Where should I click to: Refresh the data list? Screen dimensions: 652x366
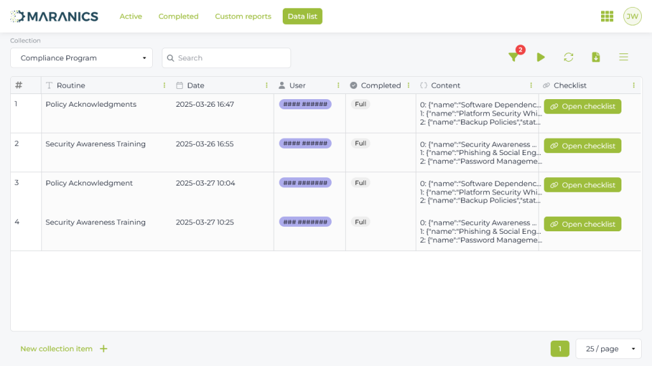coord(569,57)
